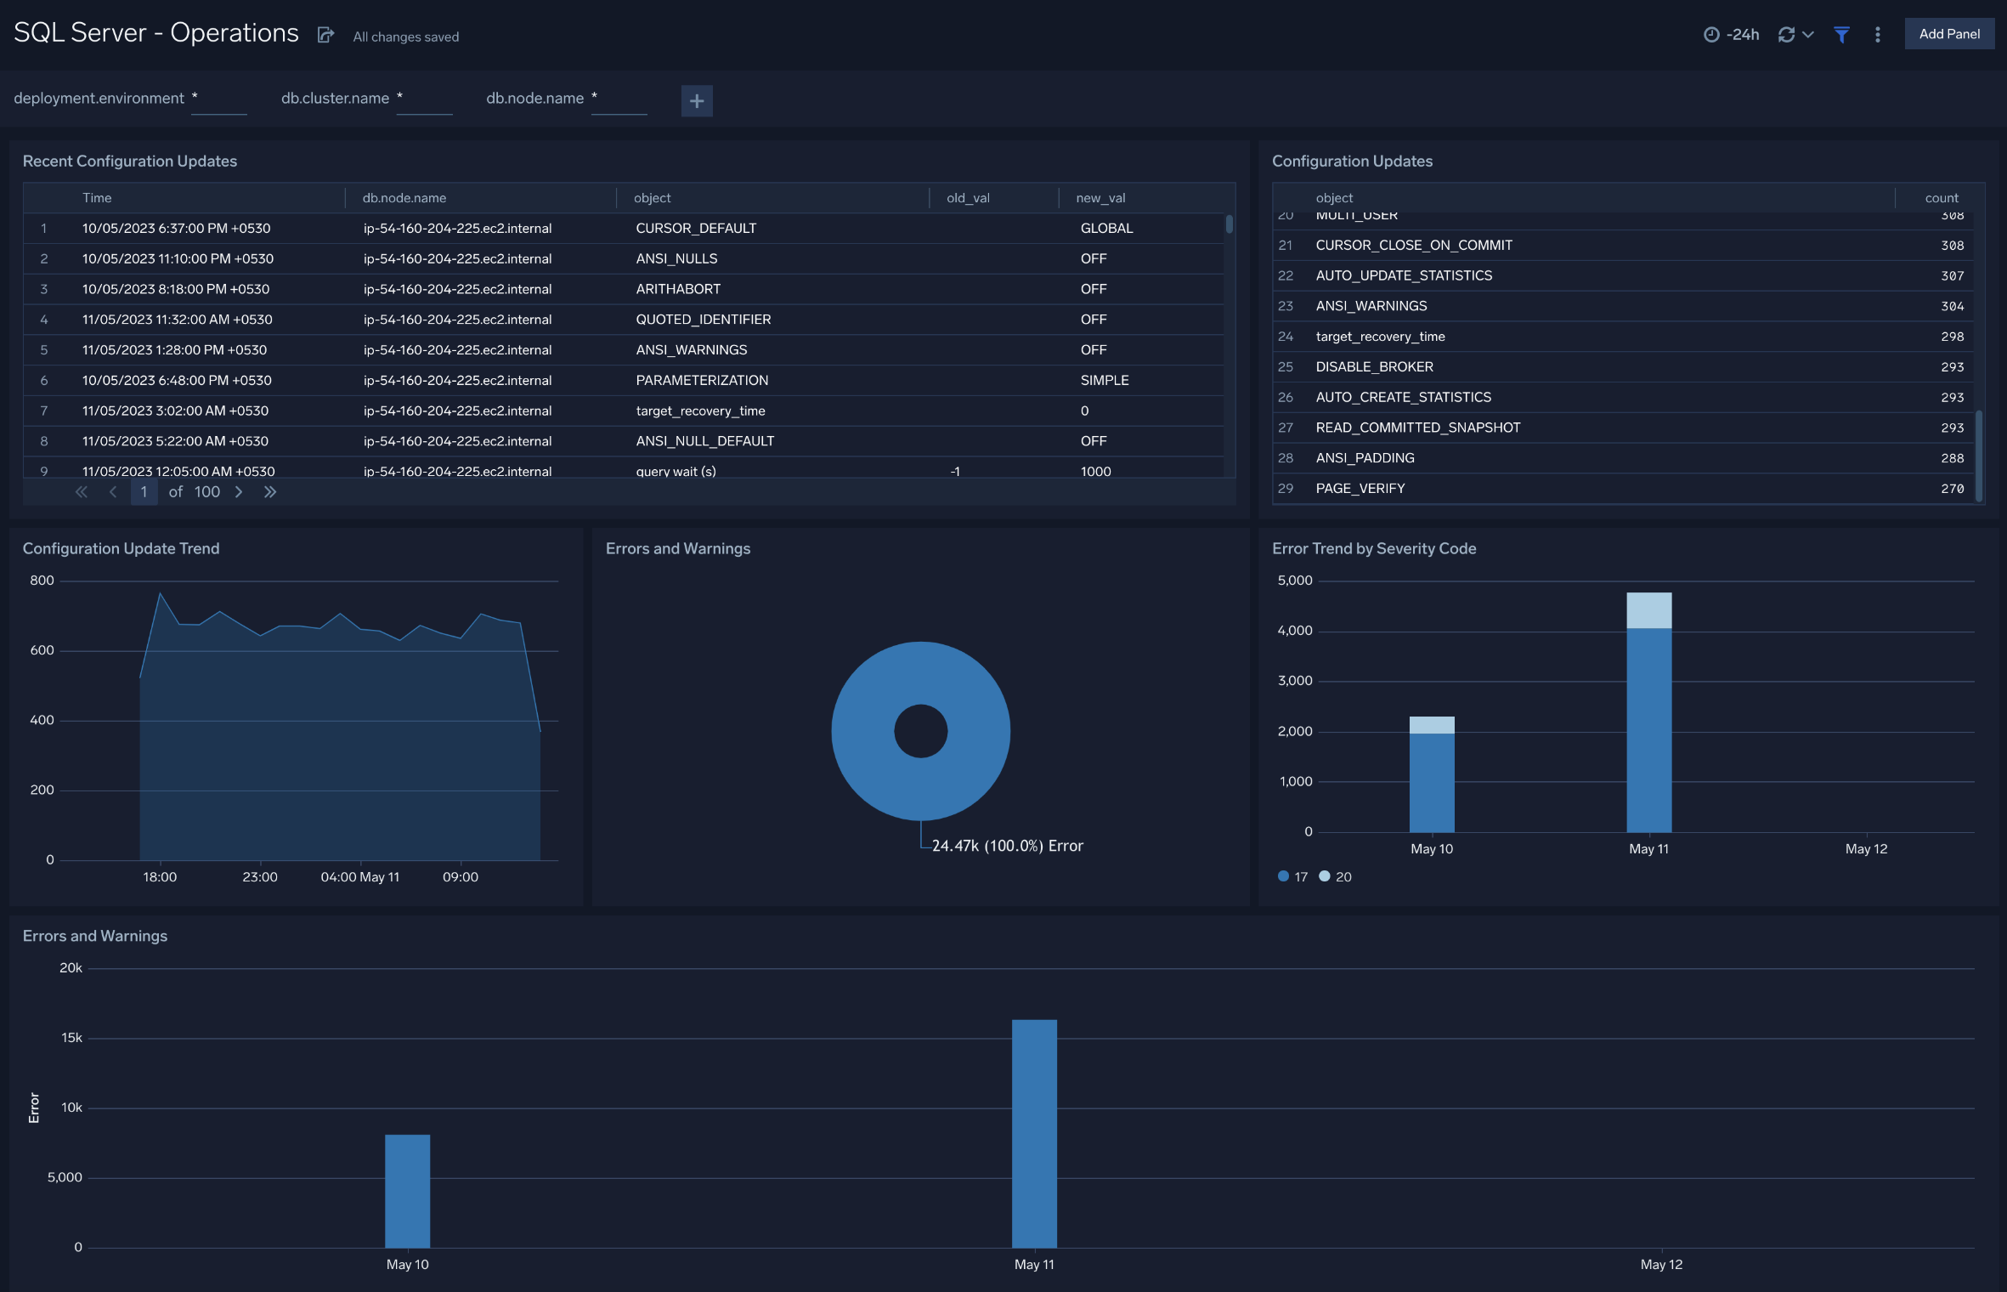
Task: Click the Error Trend by Severity Code title
Action: (1374, 549)
